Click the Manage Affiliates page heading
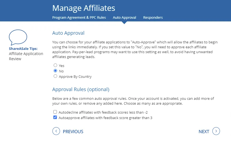Viewport: 231px width, 141px height. tap(84, 8)
